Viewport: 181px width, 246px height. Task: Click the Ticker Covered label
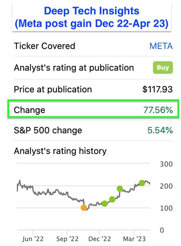click(x=44, y=46)
